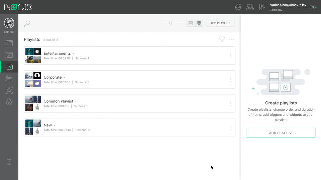Switch to grid view layout
Screen dimensions: 321x180
point(199,23)
